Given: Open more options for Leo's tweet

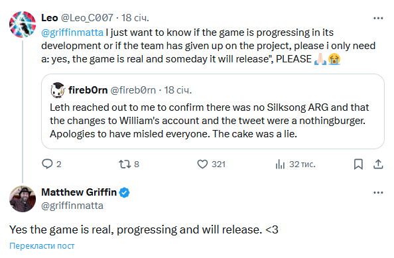Looking at the screenshot, I should (x=378, y=18).
